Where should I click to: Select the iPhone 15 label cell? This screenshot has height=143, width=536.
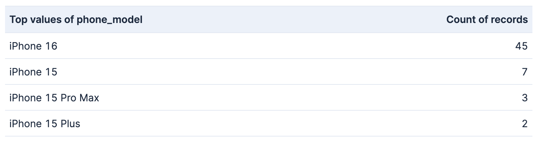[x=33, y=72]
